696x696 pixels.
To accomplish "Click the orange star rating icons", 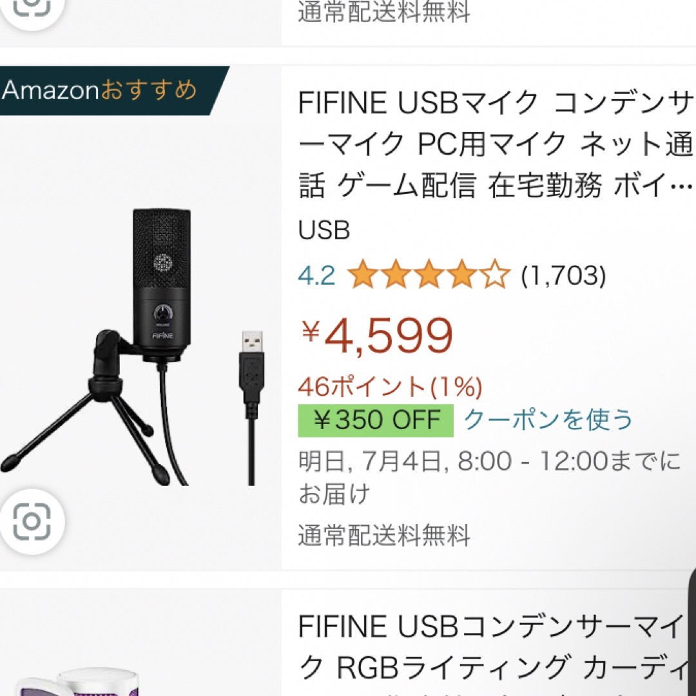I will [429, 275].
